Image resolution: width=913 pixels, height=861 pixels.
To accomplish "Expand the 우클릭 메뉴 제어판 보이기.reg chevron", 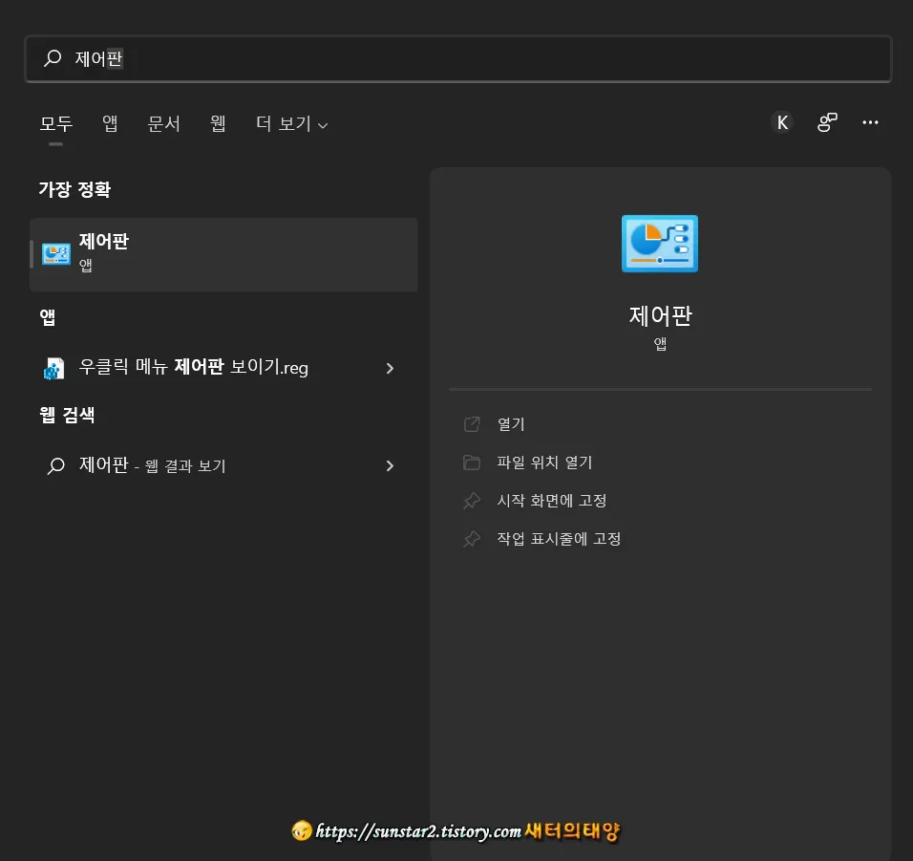I will (x=390, y=368).
